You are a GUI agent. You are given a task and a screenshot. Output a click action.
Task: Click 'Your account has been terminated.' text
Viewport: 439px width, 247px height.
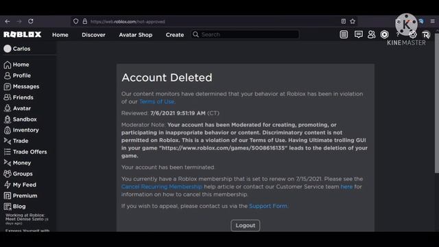[x=168, y=167]
